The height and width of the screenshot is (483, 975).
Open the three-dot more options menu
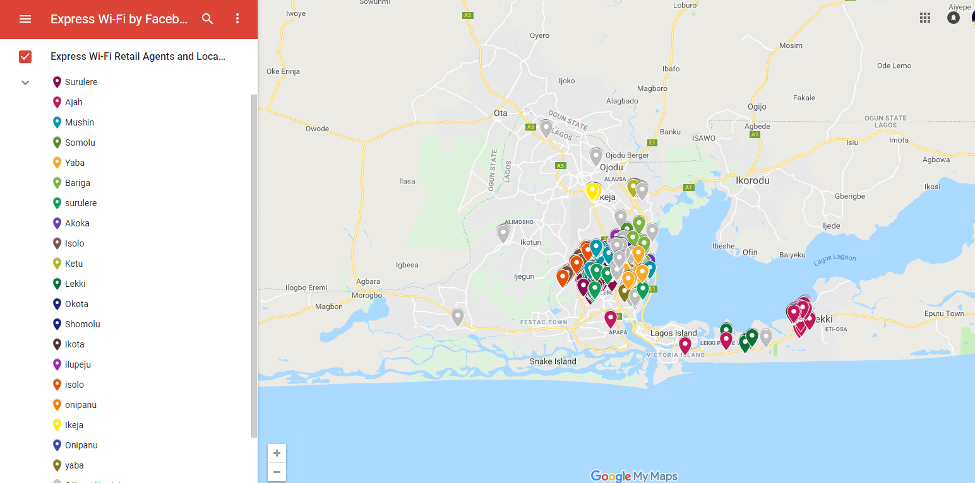point(237,19)
